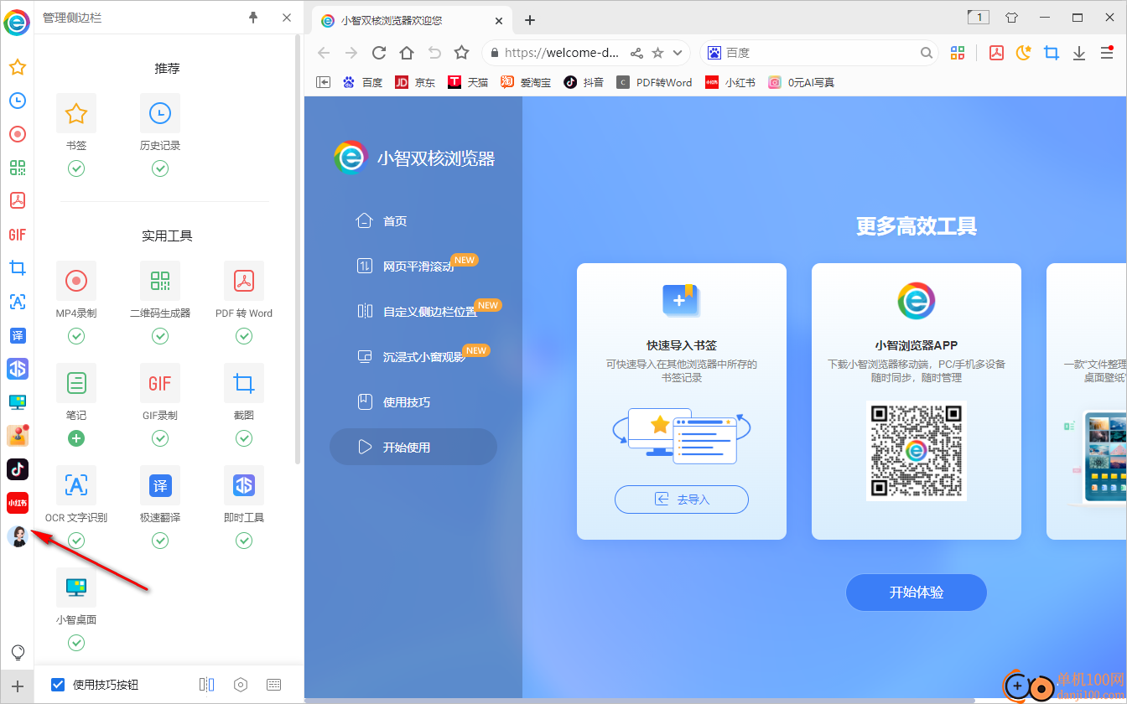Open the downloads arrow icon
The height and width of the screenshot is (704, 1127).
(1079, 53)
